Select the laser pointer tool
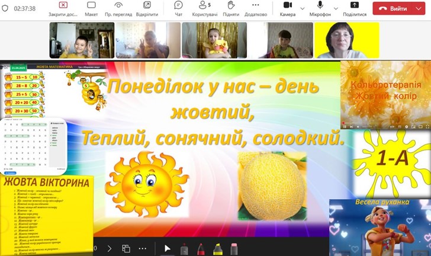 click(x=184, y=248)
